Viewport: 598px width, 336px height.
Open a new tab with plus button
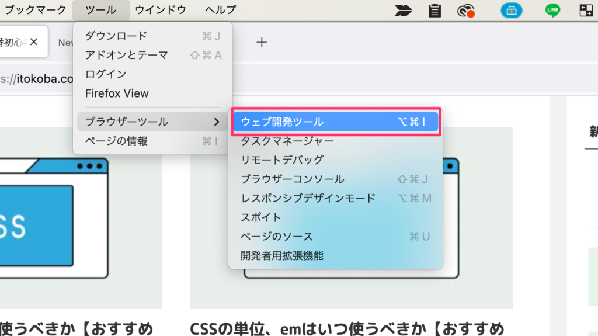262,42
